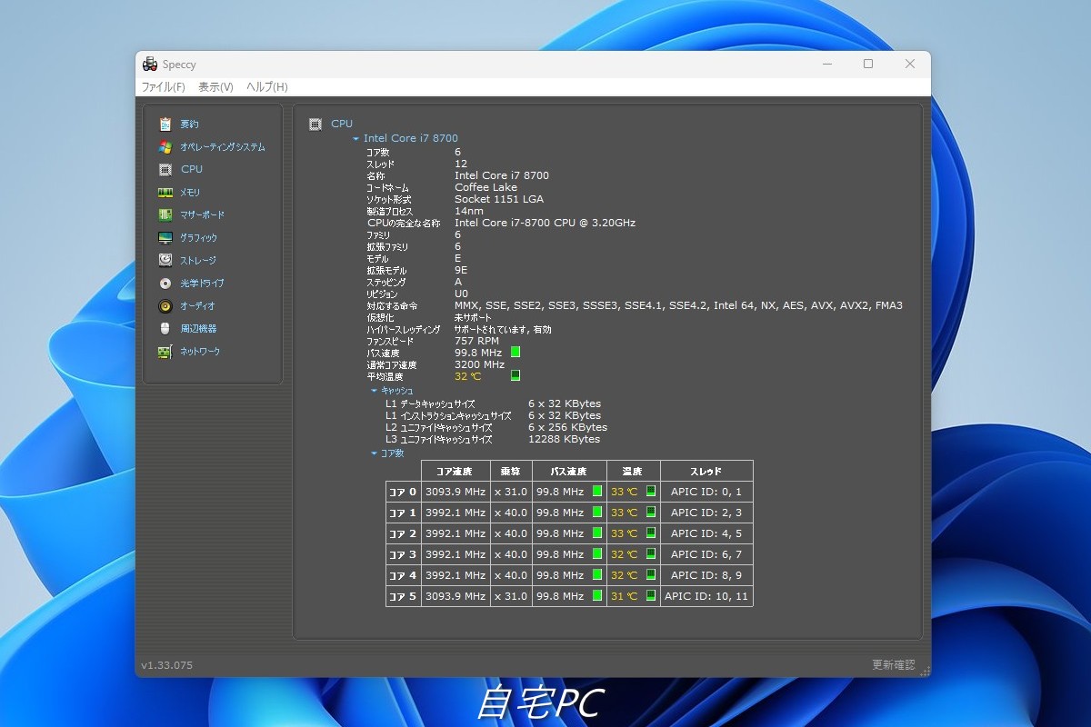Collapse the Intel Core i7 8700 tree node
Image resolution: width=1091 pixels, height=727 pixels.
click(x=355, y=139)
